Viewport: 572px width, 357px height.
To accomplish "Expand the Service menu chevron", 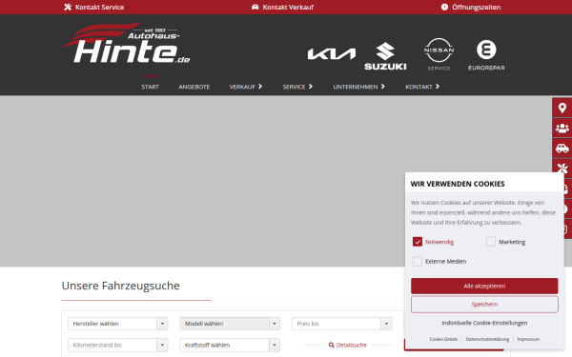I will pyautogui.click(x=311, y=87).
